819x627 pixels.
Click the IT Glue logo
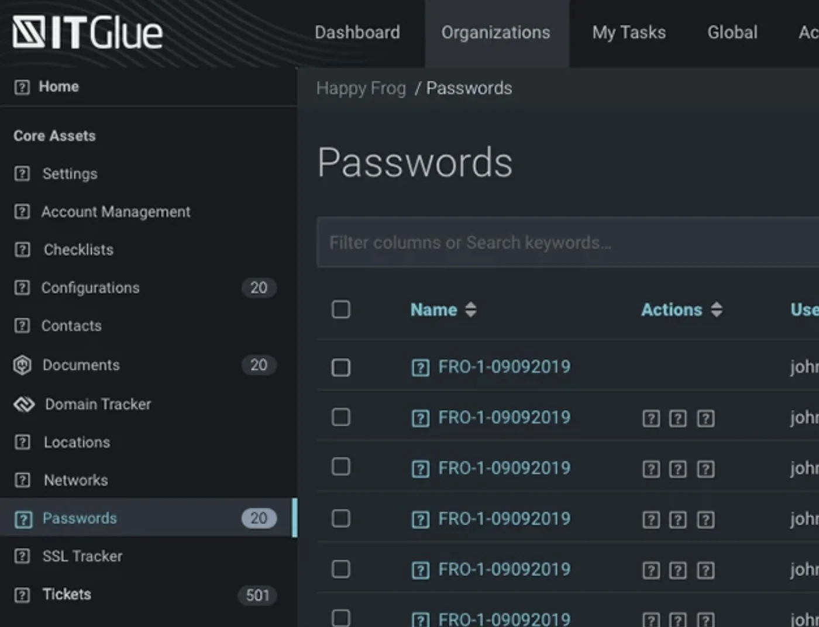(87, 33)
